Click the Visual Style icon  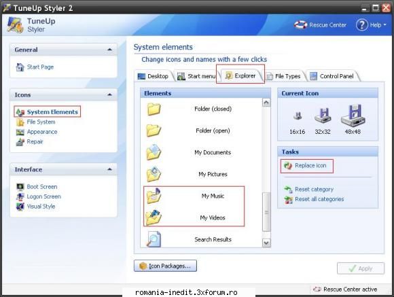click(x=20, y=207)
